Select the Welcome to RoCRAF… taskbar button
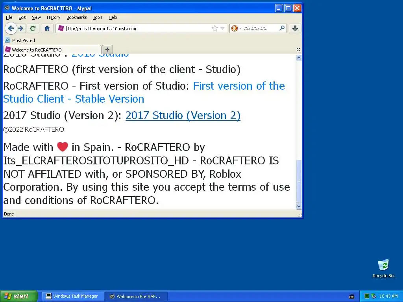This screenshot has width=403, height=302. click(x=136, y=296)
